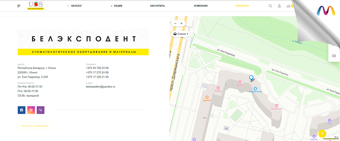
Task: Click the yellow scroll-to-top arrow button
Action: pos(322,134)
